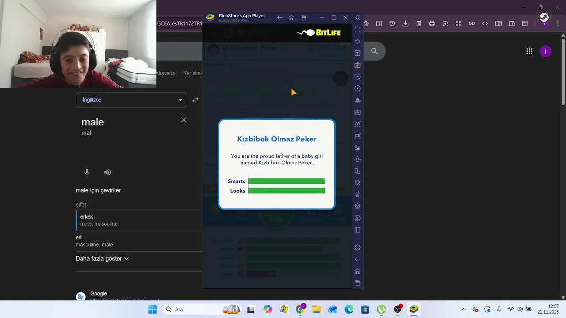The image size is (566, 318).
Task: Collapse BlueStacks side toolbar with double chevron
Action: click(x=358, y=18)
